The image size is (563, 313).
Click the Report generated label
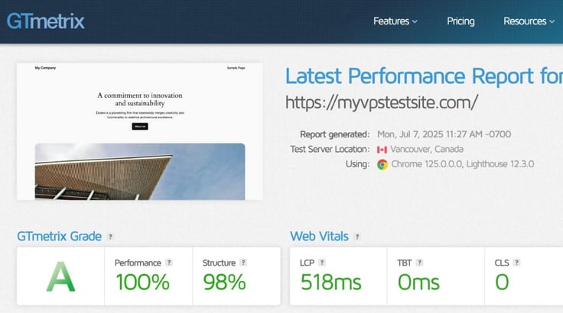(x=334, y=134)
